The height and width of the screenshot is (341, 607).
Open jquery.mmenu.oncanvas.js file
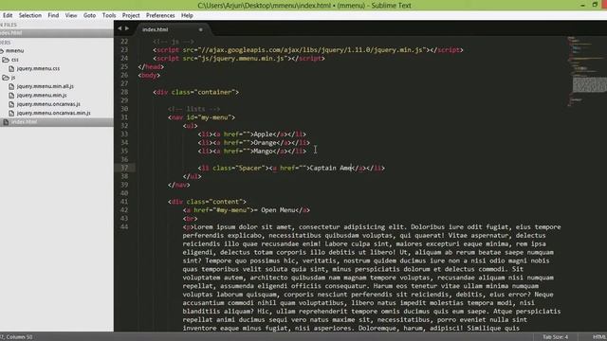click(48, 104)
